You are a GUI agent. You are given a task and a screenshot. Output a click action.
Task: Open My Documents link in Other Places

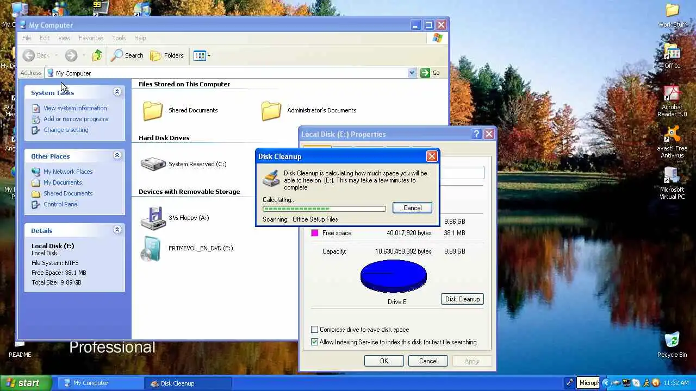click(x=63, y=182)
